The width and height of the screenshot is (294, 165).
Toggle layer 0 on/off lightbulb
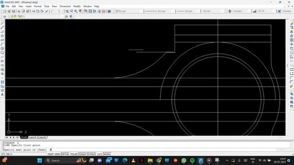[9, 16]
